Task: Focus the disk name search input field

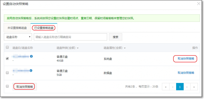Action: pyautogui.click(x=70, y=37)
